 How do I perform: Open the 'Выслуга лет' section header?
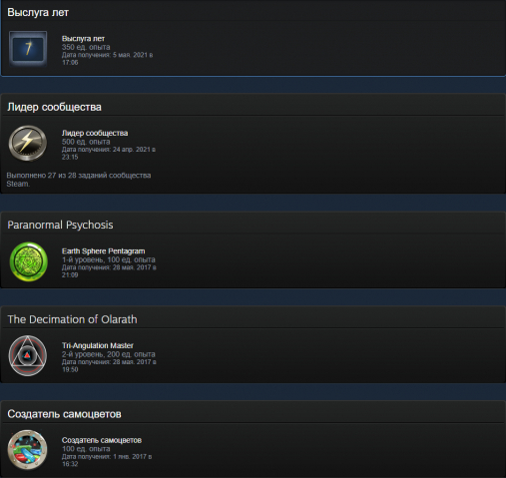(38, 12)
